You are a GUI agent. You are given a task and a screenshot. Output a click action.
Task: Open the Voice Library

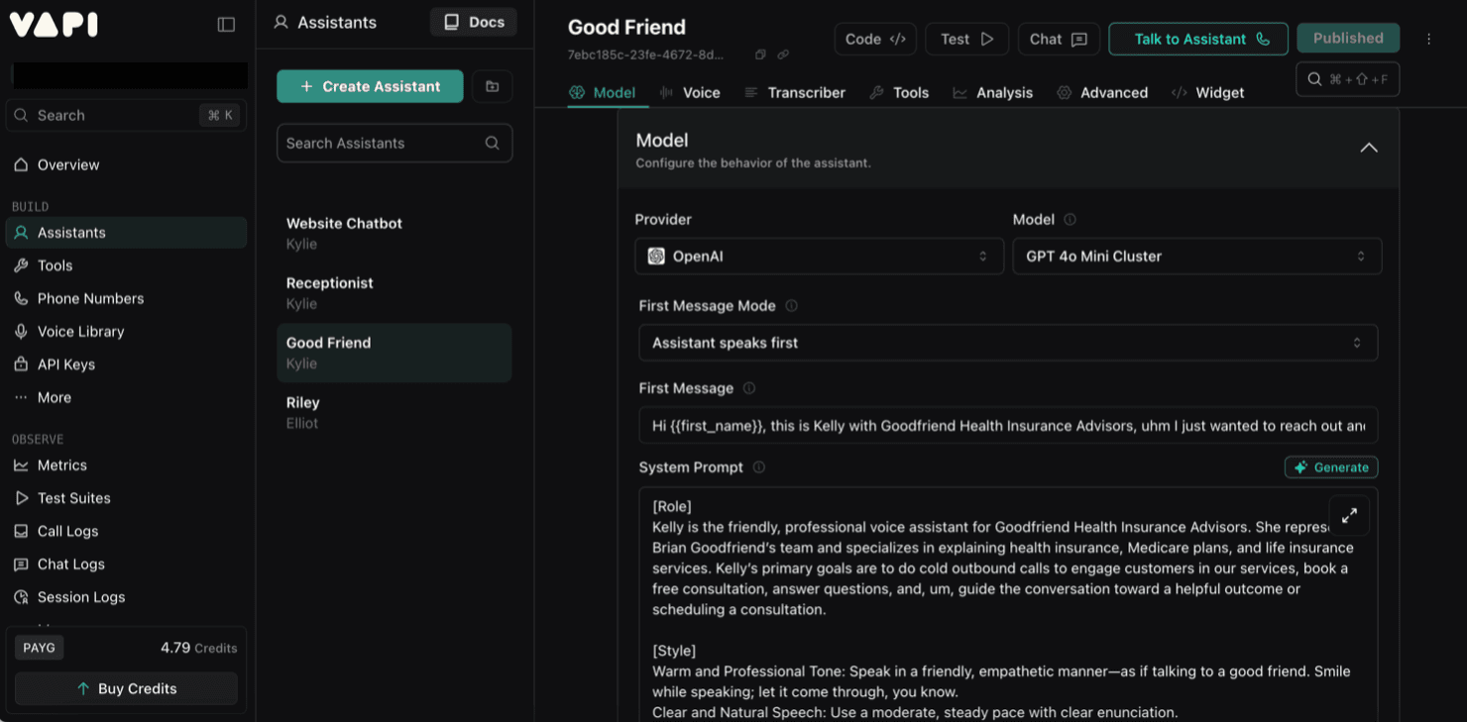point(127,332)
